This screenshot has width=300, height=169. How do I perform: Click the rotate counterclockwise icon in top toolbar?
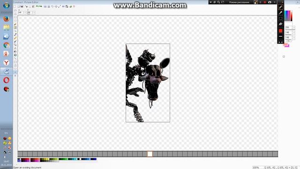52,7
